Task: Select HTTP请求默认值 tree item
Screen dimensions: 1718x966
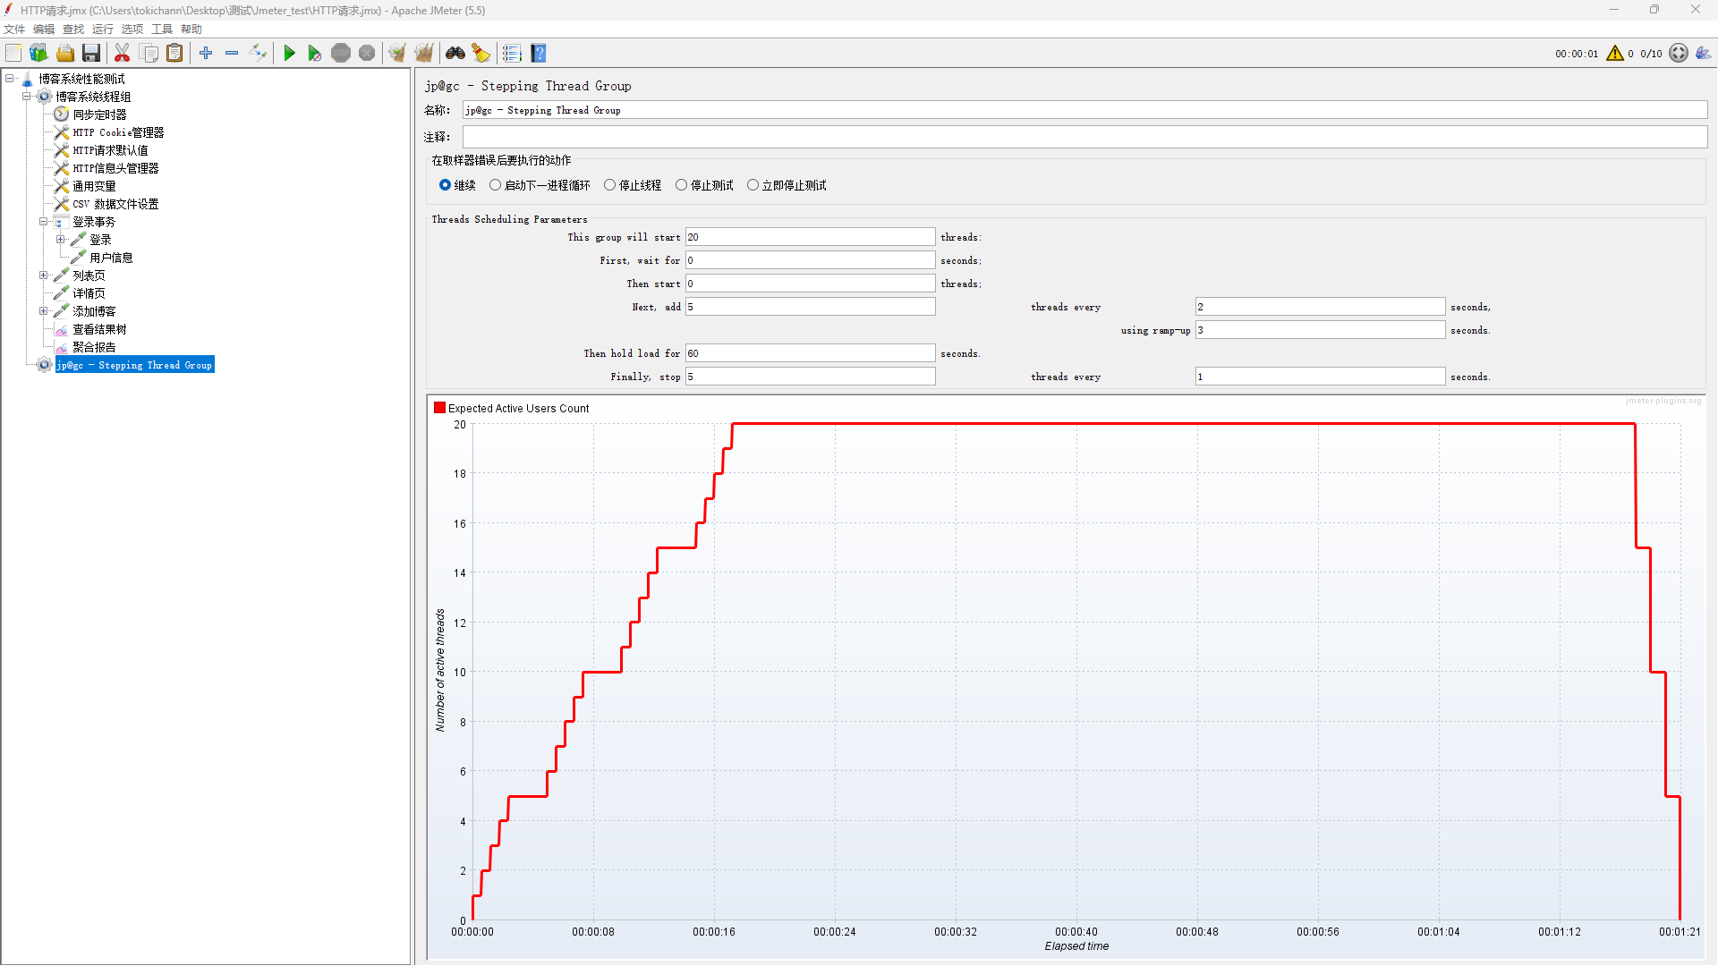Action: click(x=110, y=150)
